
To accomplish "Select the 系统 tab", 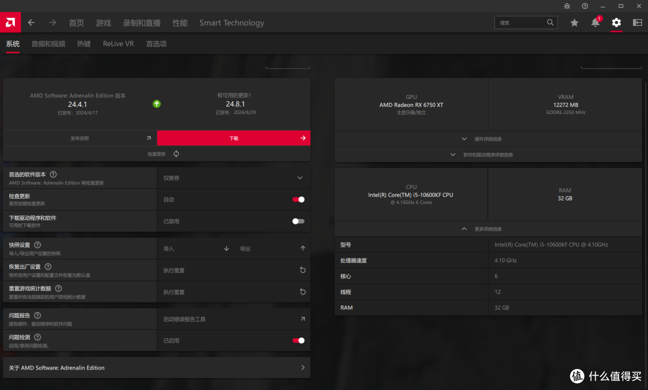I will [x=13, y=44].
